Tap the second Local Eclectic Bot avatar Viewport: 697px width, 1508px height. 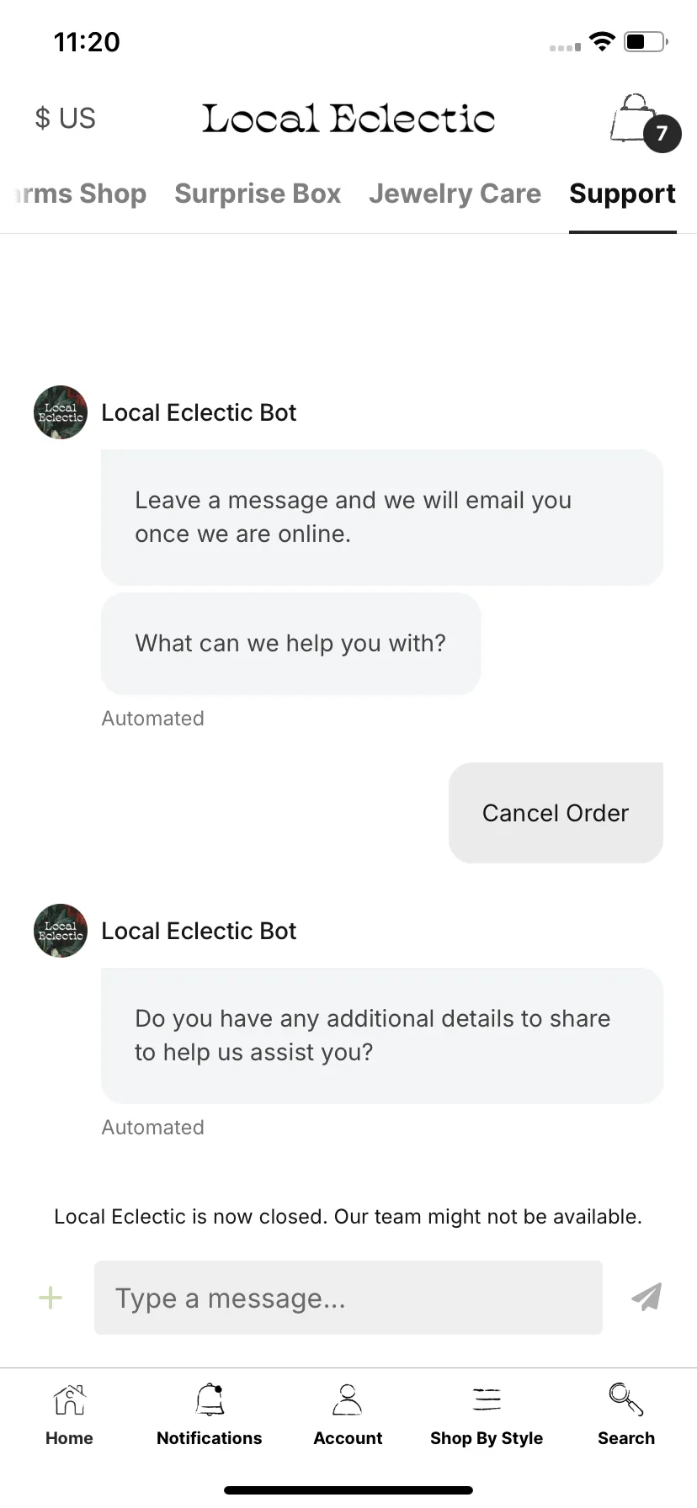[61, 931]
